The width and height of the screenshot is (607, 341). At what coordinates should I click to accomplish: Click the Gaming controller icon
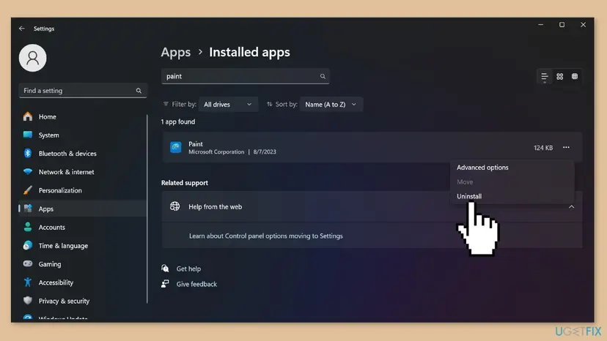[27, 263]
